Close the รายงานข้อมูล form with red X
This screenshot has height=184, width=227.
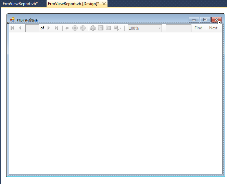[216, 20]
